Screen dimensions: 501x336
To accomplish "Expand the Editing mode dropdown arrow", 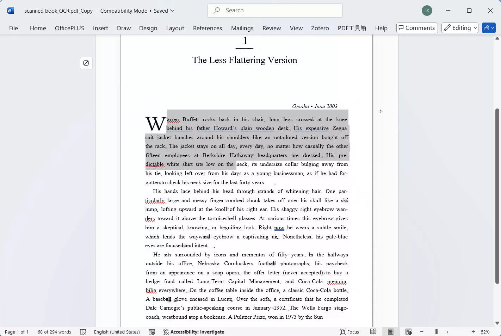I will pos(475,28).
